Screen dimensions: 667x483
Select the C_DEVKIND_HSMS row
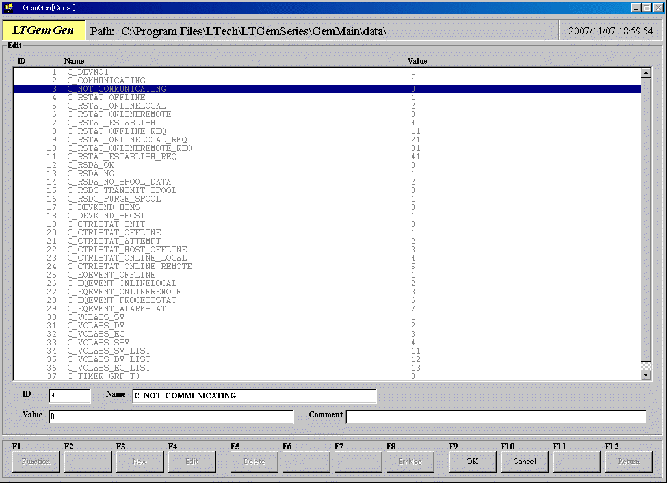click(x=105, y=207)
